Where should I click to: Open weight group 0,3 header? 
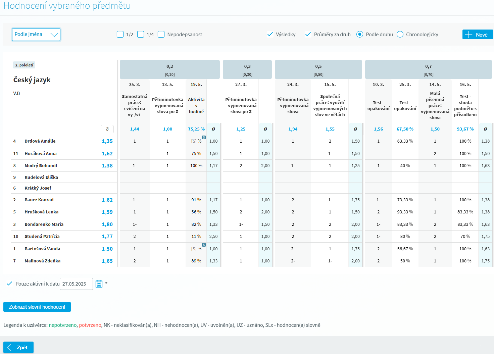coord(247,69)
